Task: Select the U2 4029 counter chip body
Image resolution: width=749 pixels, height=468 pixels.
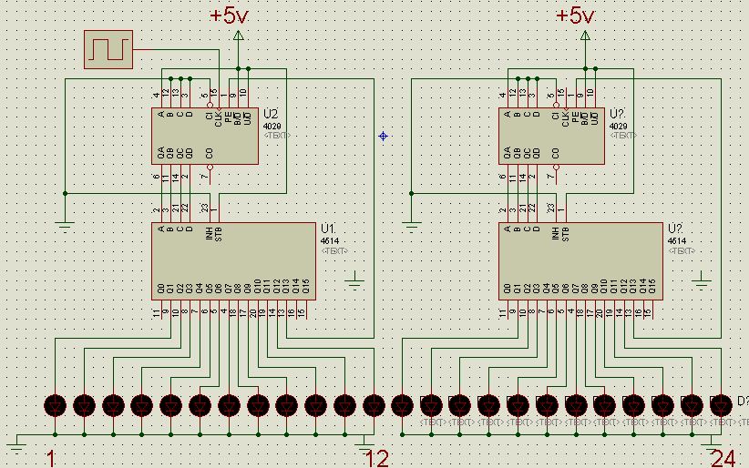Action: point(205,136)
